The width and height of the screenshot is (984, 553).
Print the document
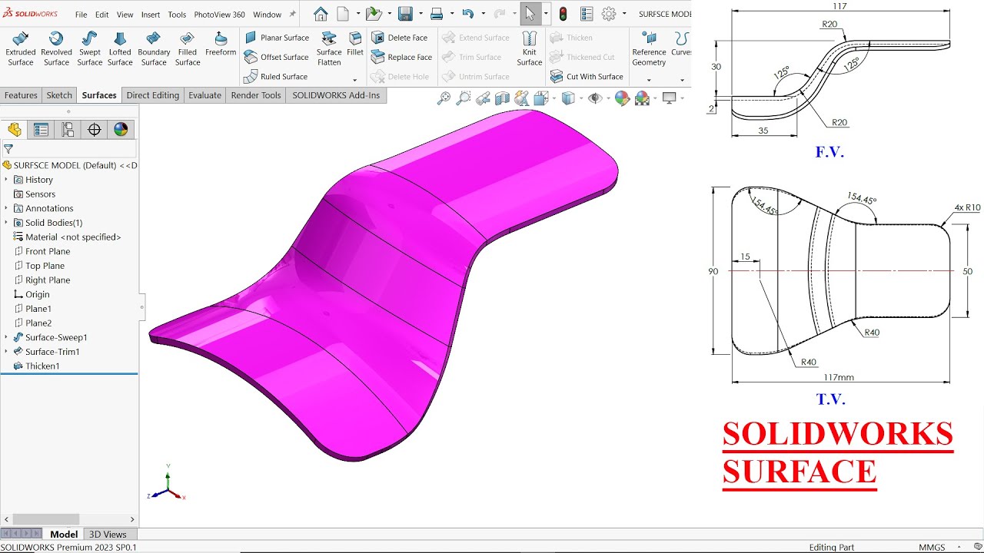point(437,14)
